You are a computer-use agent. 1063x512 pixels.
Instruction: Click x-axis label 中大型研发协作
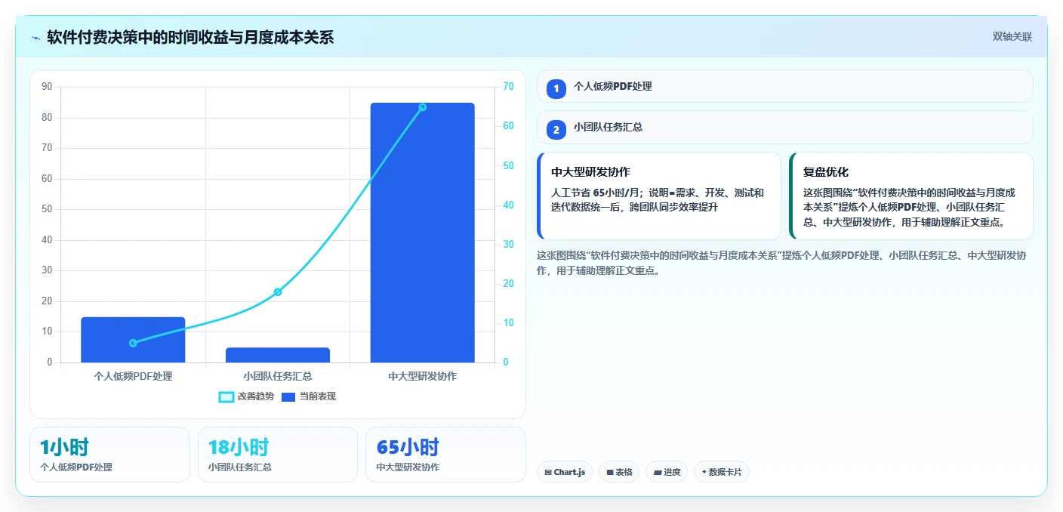[x=423, y=376]
